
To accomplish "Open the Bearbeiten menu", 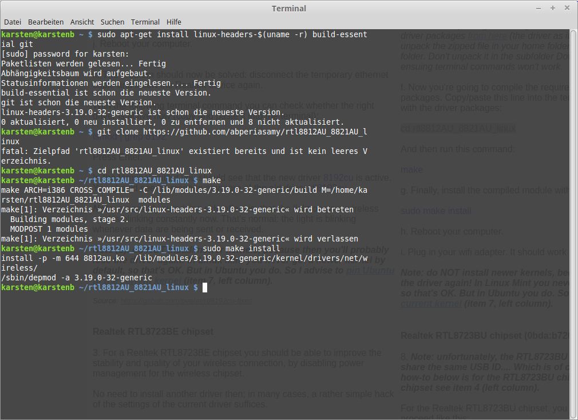I will (x=46, y=22).
